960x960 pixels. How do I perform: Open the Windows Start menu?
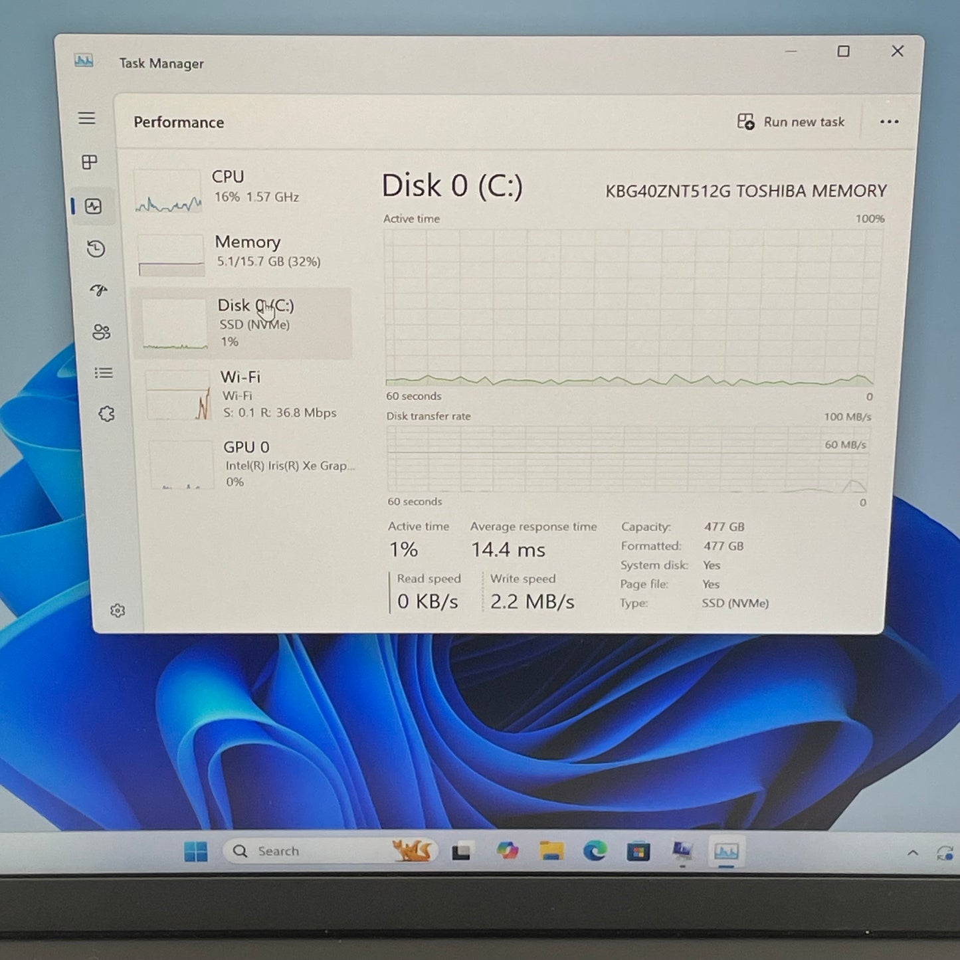(195, 851)
